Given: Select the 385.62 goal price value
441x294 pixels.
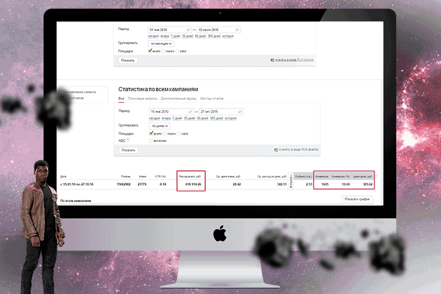Looking at the screenshot, I should [367, 184].
